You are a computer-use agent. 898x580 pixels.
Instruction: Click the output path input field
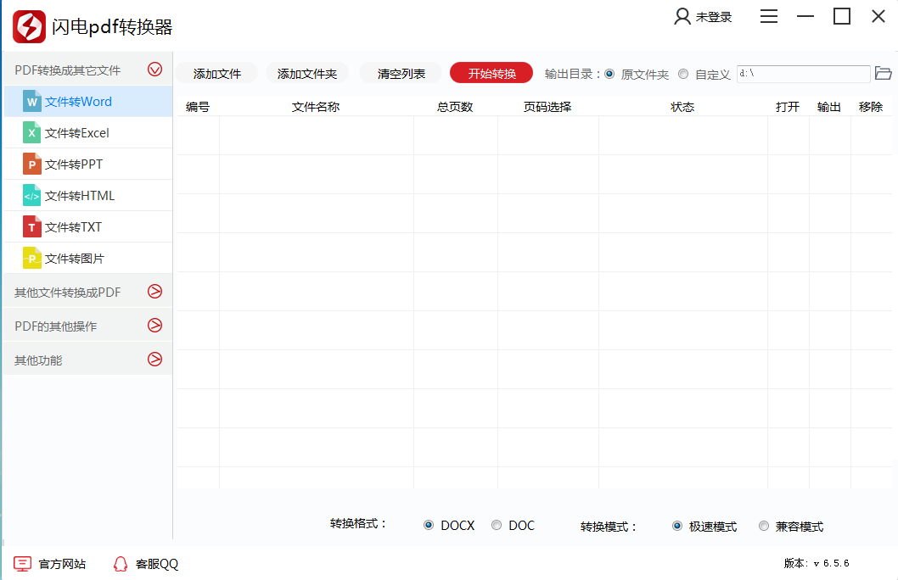[x=802, y=74]
